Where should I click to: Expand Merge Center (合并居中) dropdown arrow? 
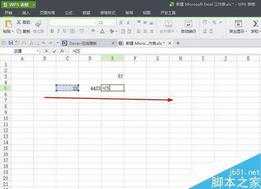pos(176,31)
